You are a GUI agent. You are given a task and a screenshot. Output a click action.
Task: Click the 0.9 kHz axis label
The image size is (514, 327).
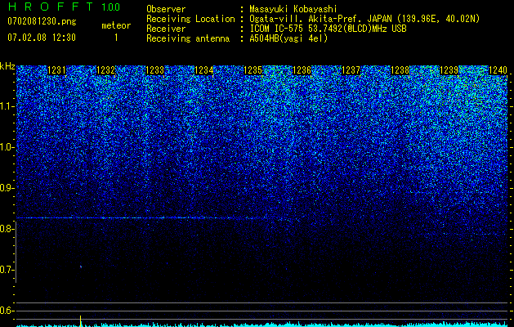(x=6, y=188)
